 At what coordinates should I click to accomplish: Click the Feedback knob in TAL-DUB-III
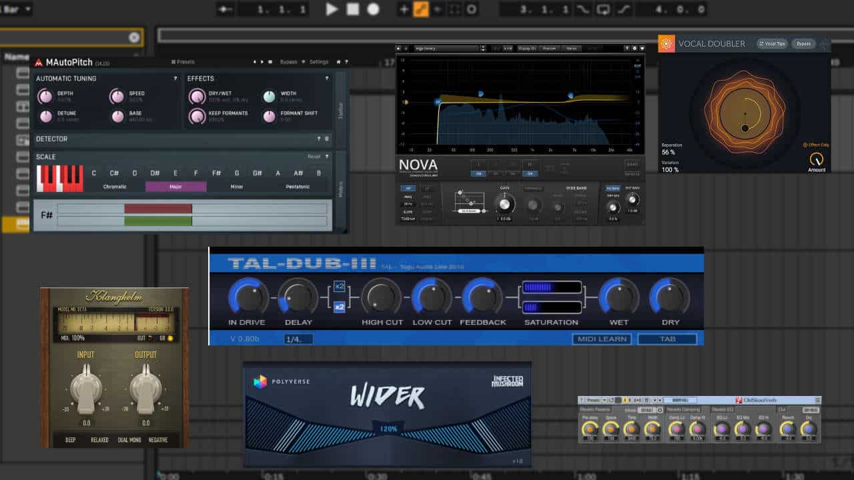(482, 296)
